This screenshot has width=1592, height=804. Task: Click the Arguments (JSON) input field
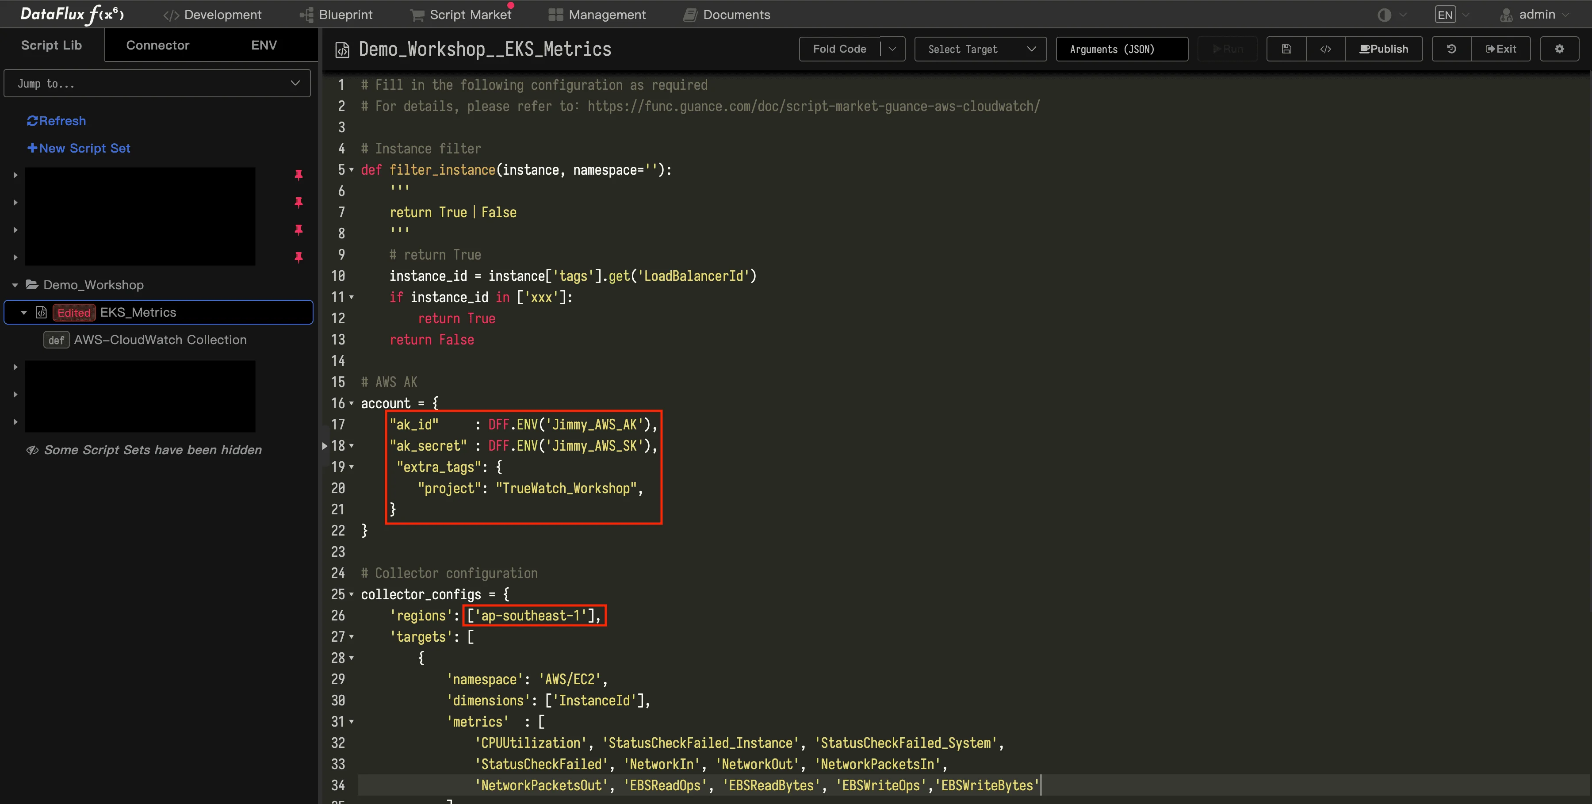[1121, 49]
